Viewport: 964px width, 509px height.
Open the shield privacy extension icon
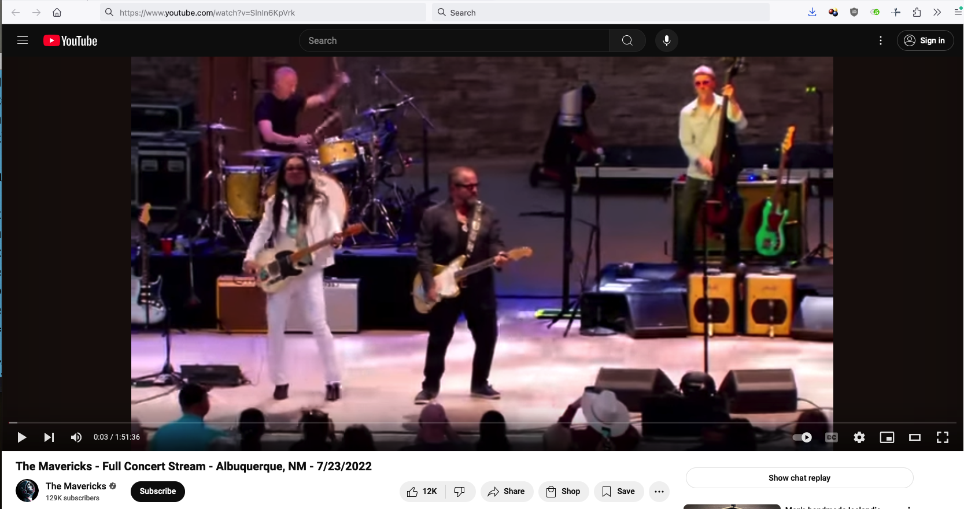point(854,12)
